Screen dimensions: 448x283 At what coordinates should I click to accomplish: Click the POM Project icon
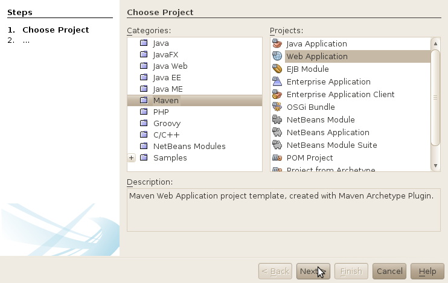[x=277, y=157]
